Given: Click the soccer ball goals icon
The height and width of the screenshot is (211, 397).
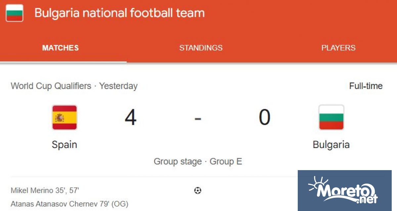Looking at the screenshot, I should point(198,190).
